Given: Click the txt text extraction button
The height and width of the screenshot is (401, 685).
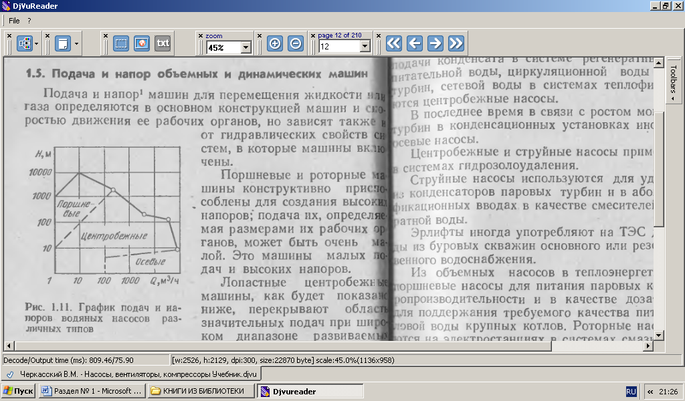Looking at the screenshot, I should 163,43.
